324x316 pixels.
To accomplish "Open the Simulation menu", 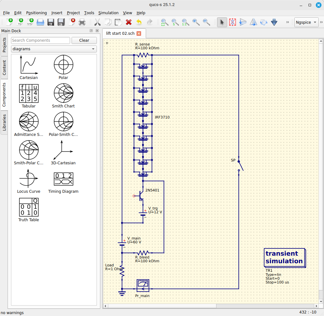I will point(108,13).
